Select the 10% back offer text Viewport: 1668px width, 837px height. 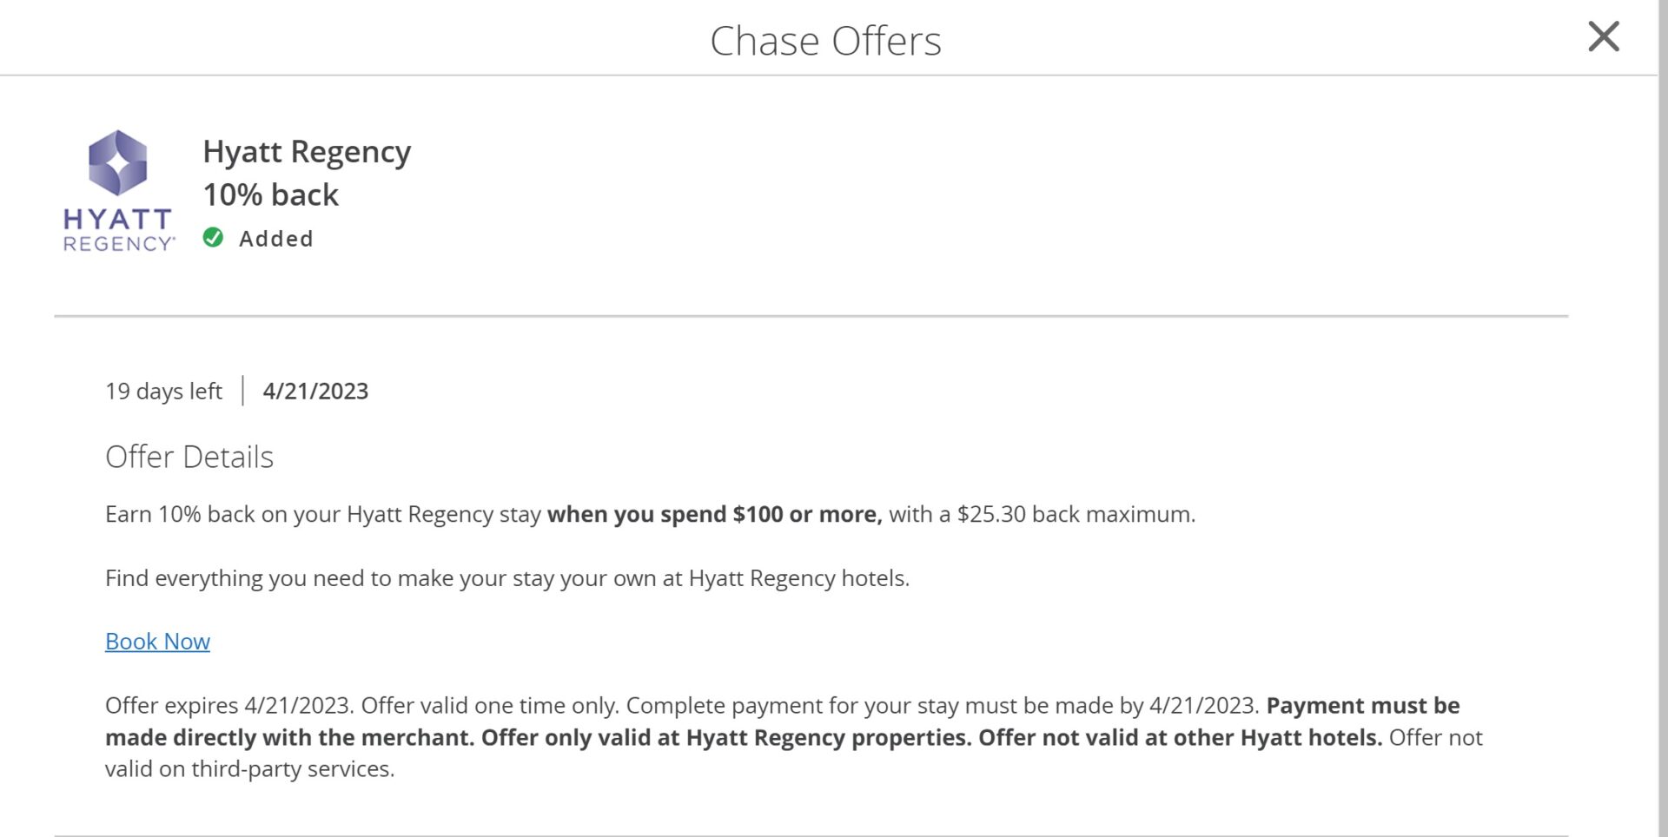[270, 193]
